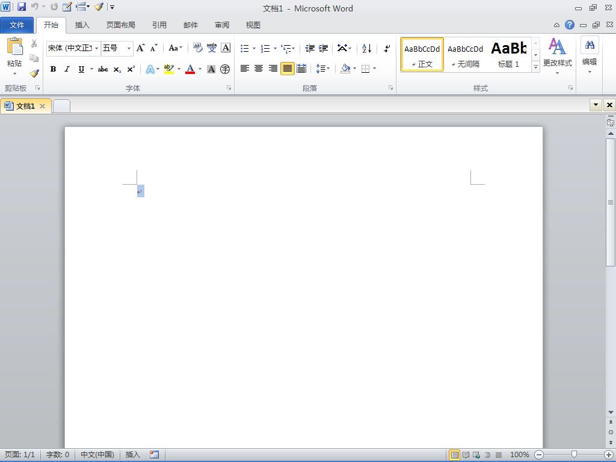Toggle show/hide paragraph marks icon
This screenshot has width=616, height=462.
[387, 48]
